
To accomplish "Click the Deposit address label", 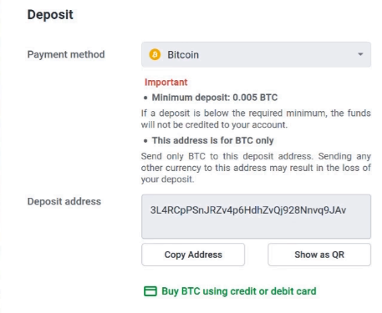I will (64, 201).
